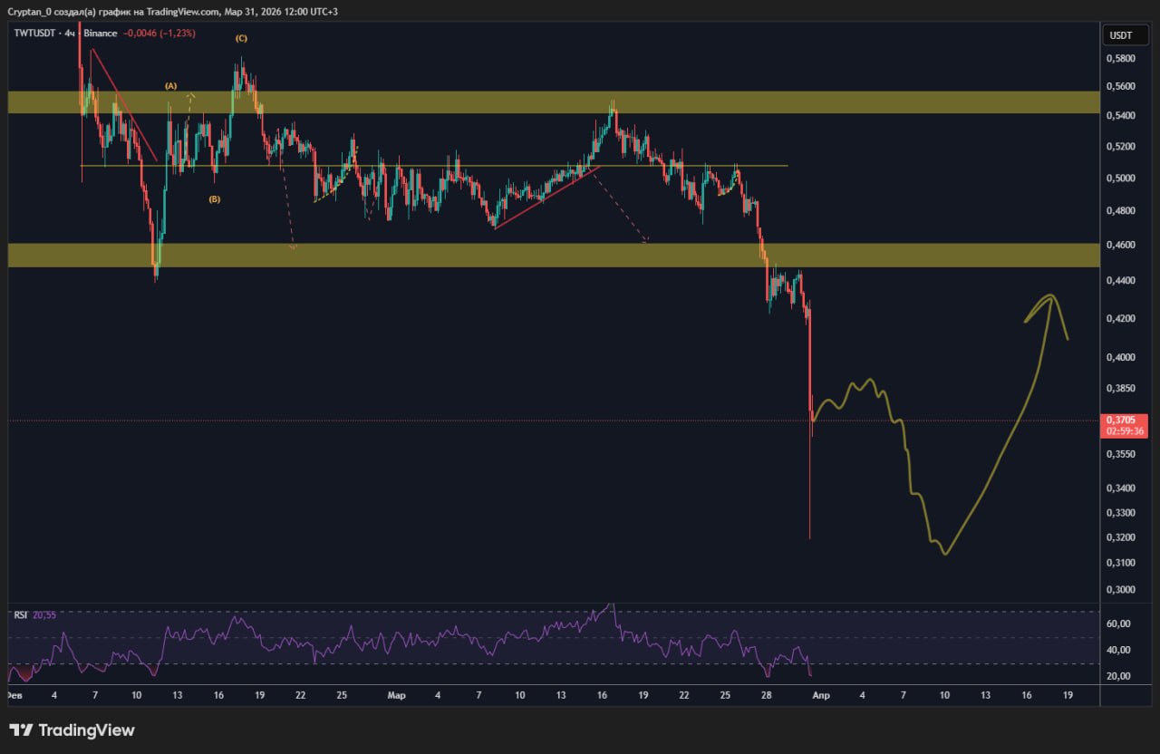Click the RSI value 20,55
Image resolution: width=1160 pixels, height=754 pixels.
(x=44, y=614)
